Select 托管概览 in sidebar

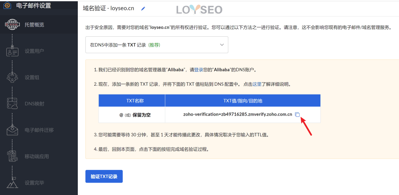[34, 25]
